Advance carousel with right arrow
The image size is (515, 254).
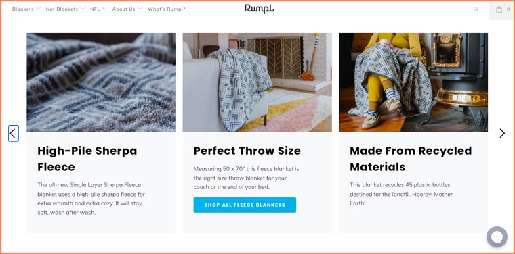coord(502,133)
